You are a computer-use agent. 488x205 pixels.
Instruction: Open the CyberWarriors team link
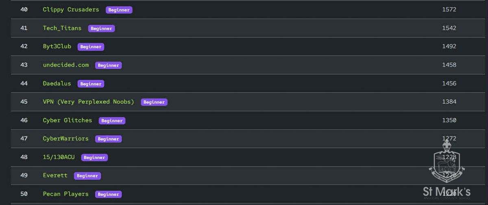pos(65,139)
